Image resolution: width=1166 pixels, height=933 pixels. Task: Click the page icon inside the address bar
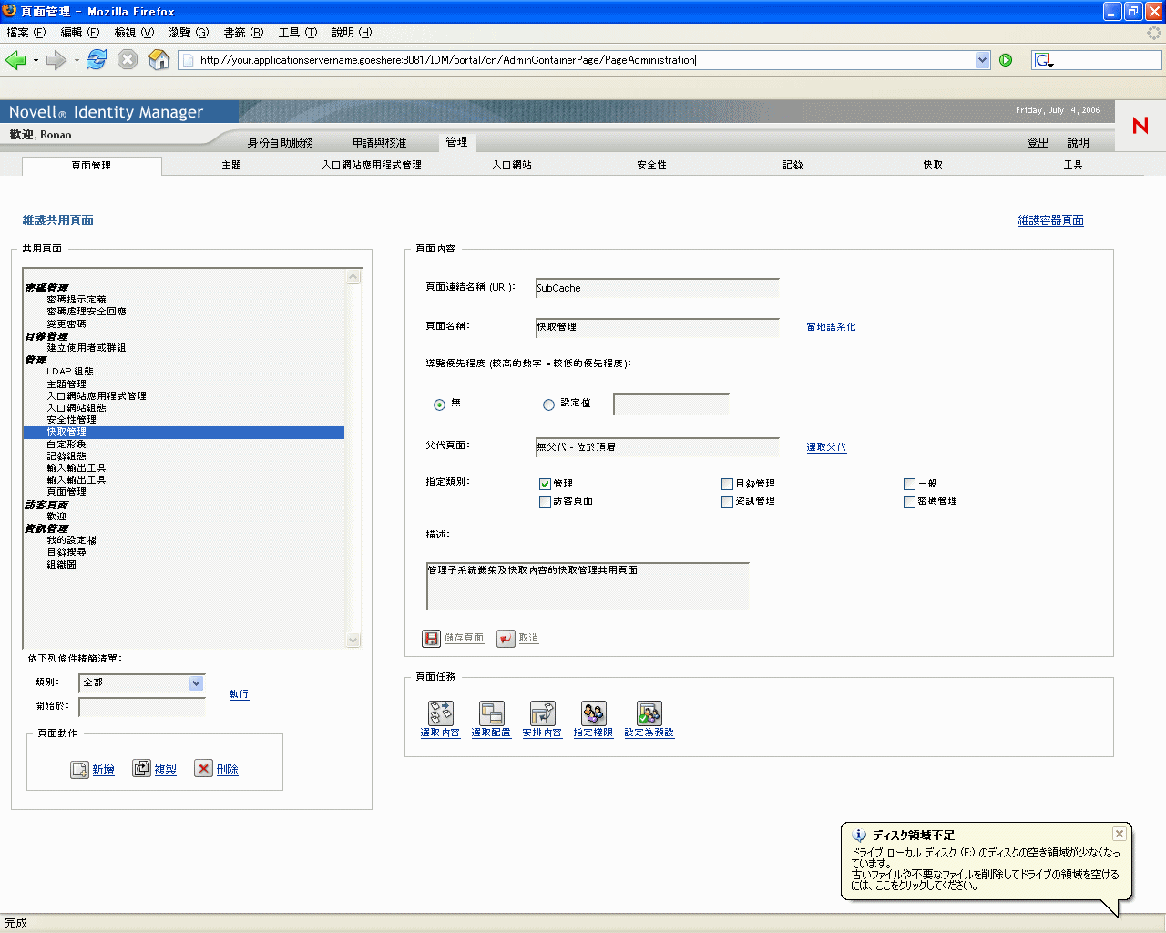coord(188,60)
